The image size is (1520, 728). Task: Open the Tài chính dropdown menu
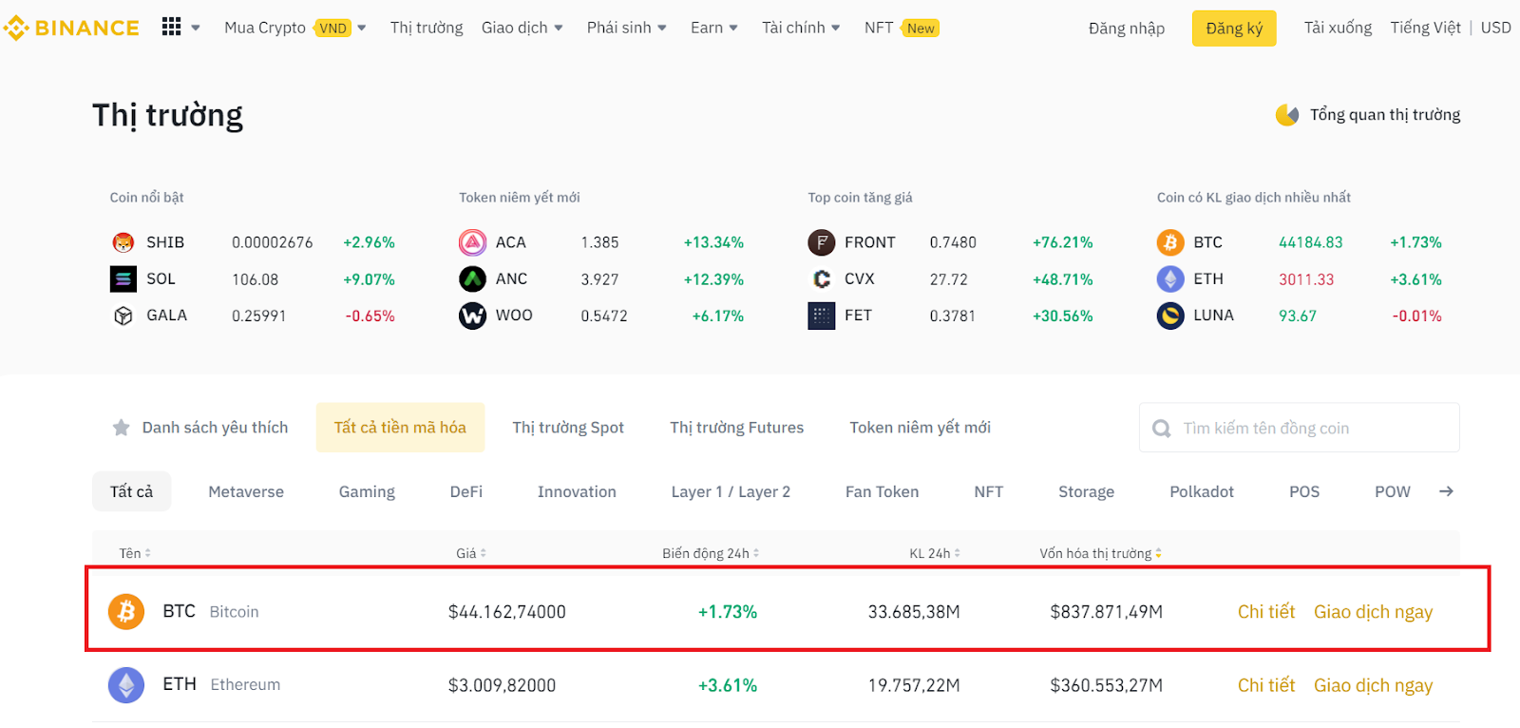pos(801,28)
